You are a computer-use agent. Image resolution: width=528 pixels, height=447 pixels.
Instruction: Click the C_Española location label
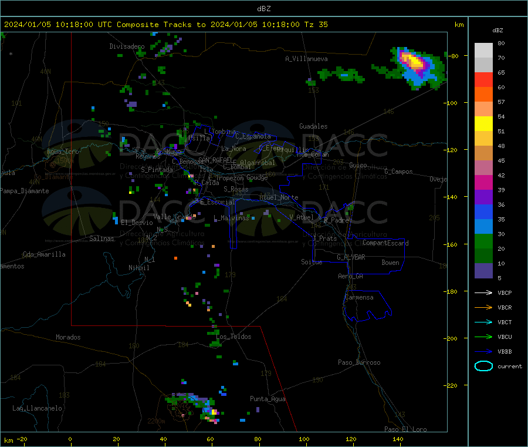pos(253,136)
